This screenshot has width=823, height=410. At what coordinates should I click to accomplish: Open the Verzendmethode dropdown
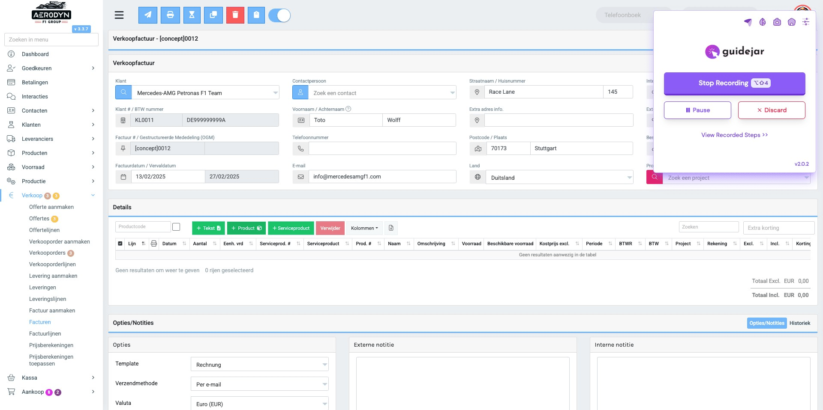[260, 384]
